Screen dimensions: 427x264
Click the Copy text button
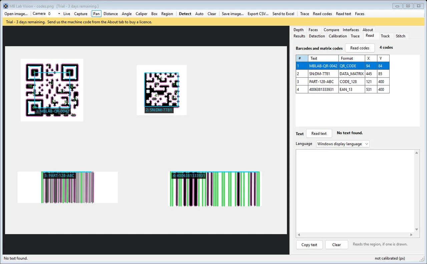pos(309,245)
